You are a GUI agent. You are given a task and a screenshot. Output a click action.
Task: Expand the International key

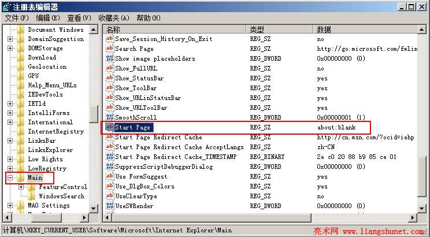pos(10,123)
